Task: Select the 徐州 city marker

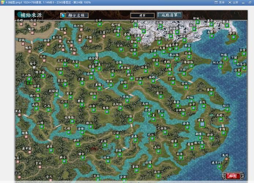Action: coord(186,87)
